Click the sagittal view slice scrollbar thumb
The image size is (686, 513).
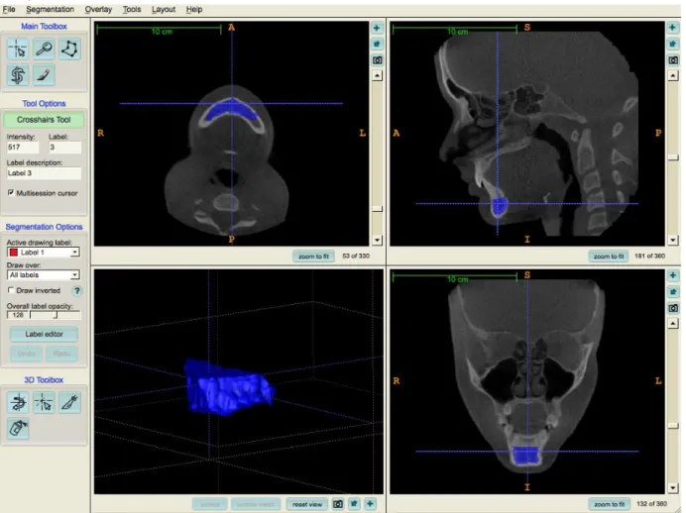pyautogui.click(x=673, y=157)
